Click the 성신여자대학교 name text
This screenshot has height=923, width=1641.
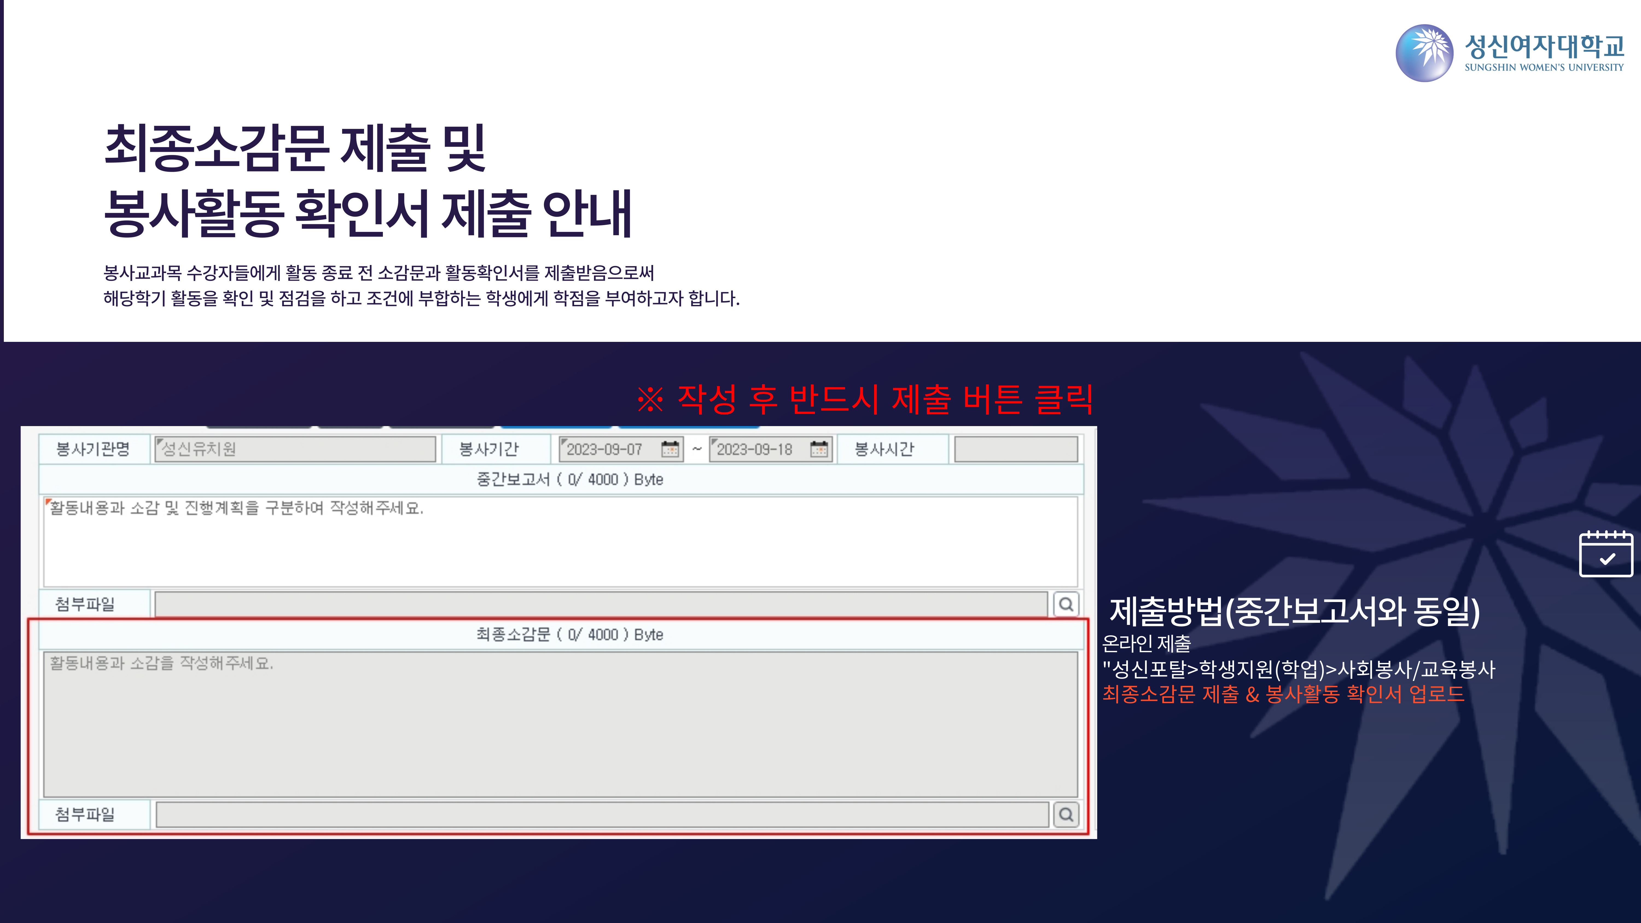1544,46
